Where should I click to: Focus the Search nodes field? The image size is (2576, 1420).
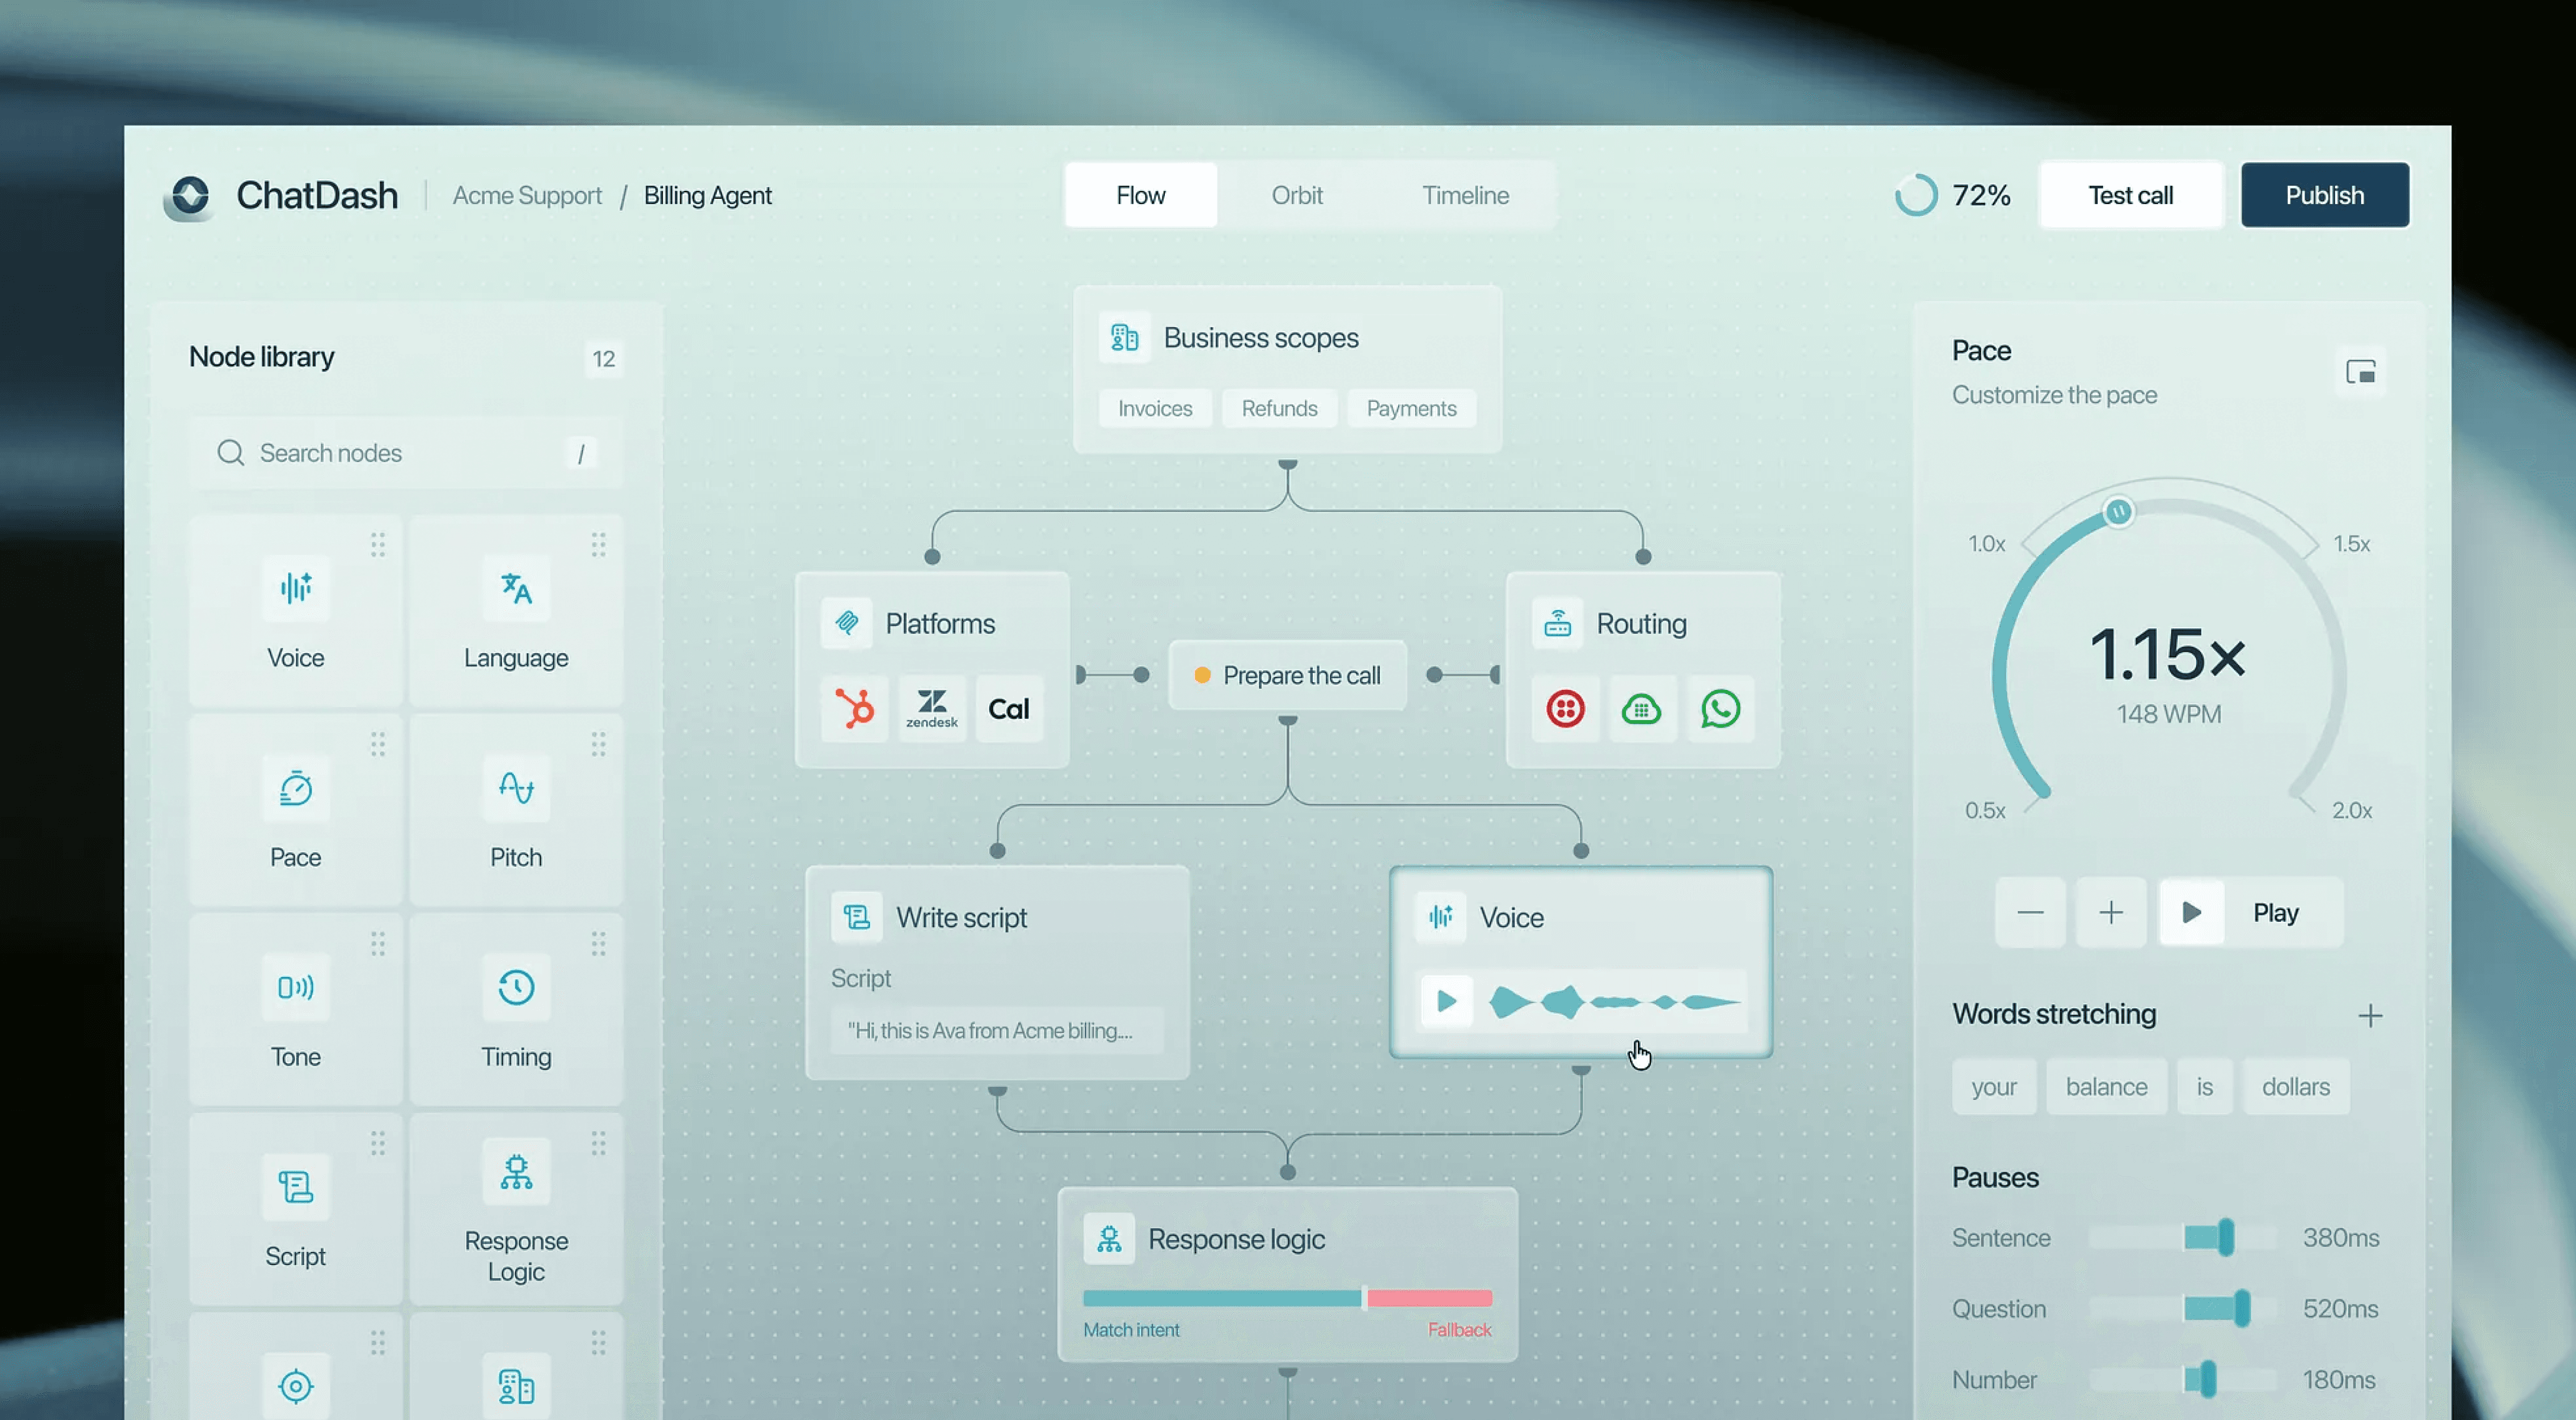pyautogui.click(x=406, y=453)
